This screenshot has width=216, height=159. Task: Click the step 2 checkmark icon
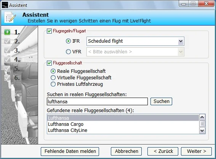pos(7,41)
